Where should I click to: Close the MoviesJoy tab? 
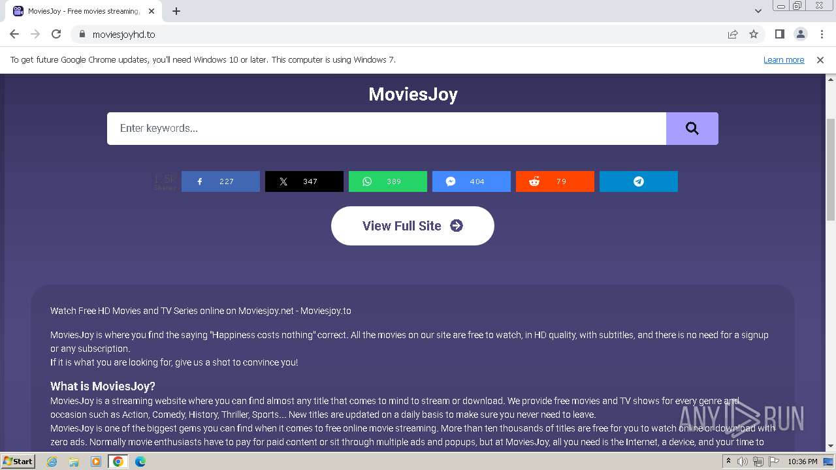click(x=152, y=11)
